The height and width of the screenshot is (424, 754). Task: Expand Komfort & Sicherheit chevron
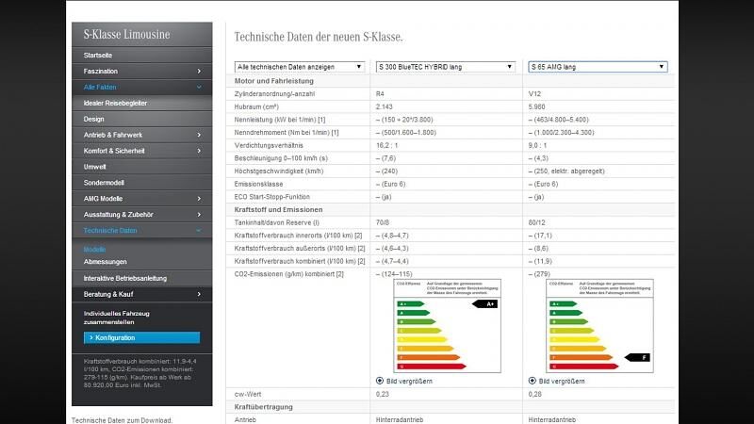[x=199, y=151]
